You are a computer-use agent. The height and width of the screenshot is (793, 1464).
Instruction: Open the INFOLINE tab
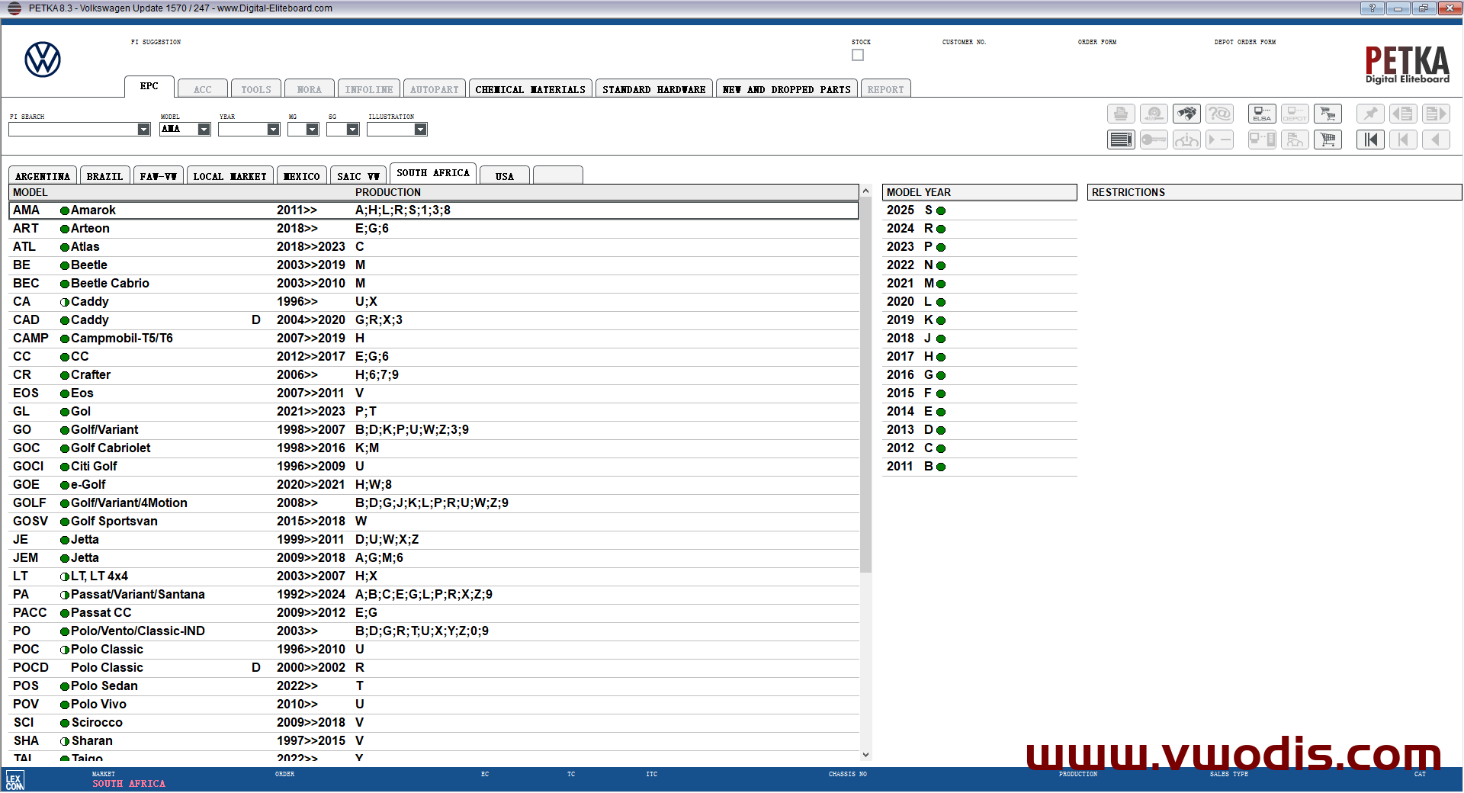368,89
